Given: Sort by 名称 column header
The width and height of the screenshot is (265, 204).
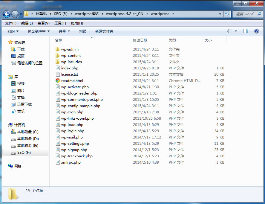Looking at the screenshot, I should tap(59, 40).
